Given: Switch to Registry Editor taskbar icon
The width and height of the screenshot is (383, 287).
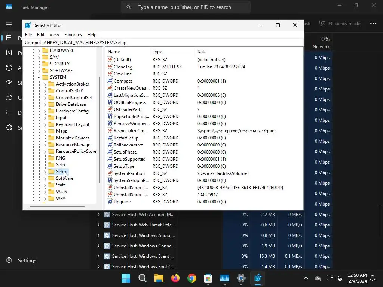Looking at the screenshot, I should coord(258,278).
